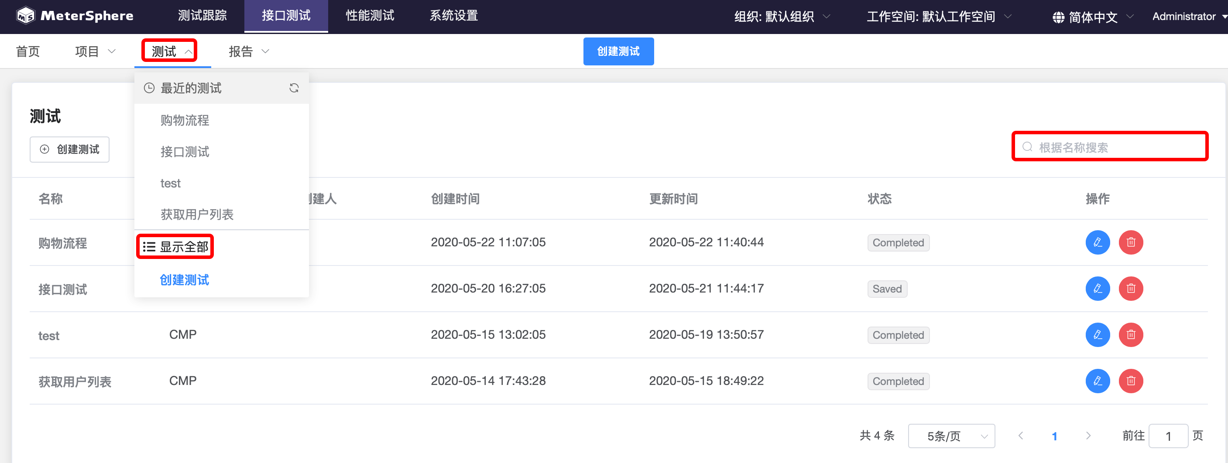Screen dimensions: 1228x463
Task: Open the 系统设置 tab
Action: [454, 16]
